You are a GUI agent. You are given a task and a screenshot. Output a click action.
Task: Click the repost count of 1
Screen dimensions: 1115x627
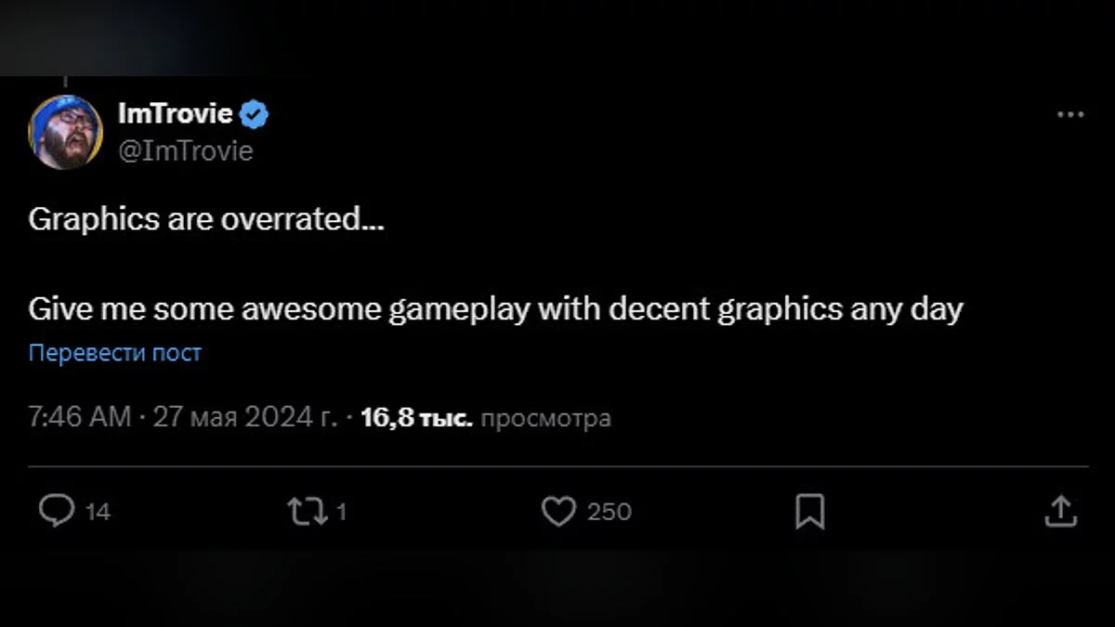341,512
